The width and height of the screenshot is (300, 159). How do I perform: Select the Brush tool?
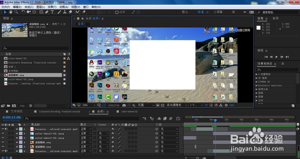[59, 12]
